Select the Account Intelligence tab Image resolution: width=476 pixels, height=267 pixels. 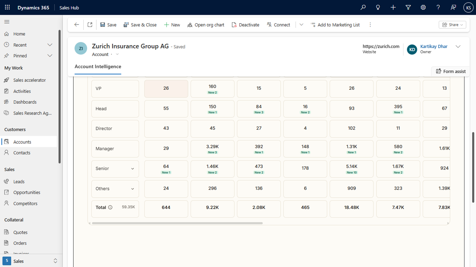(x=98, y=67)
